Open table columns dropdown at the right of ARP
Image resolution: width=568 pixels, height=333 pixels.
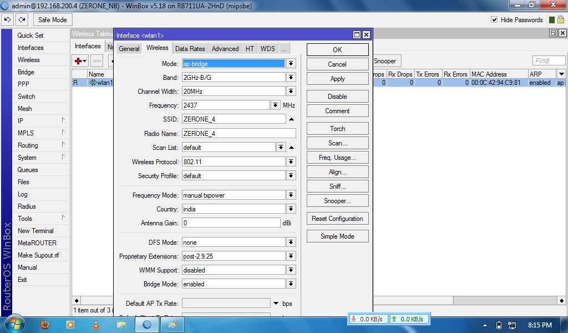[x=561, y=74]
